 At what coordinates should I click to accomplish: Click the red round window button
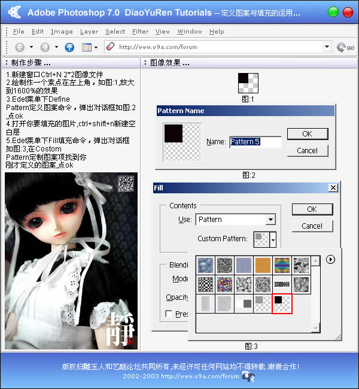348,12
